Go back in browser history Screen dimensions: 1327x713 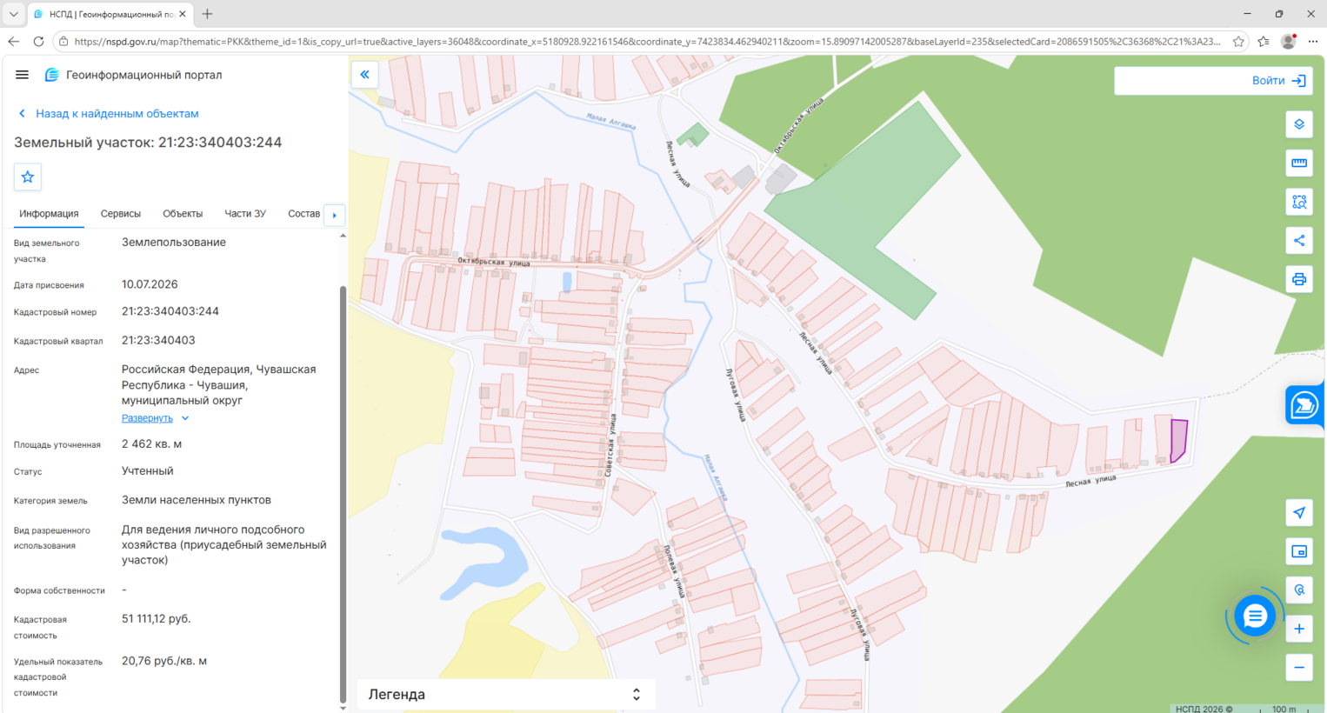coord(13,41)
